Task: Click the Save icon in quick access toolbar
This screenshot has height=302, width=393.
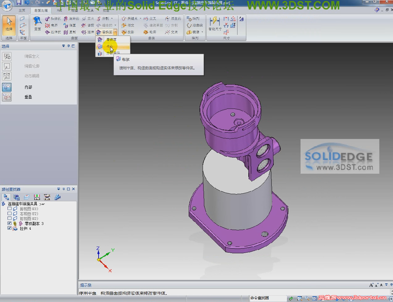Action: click(19, 3)
